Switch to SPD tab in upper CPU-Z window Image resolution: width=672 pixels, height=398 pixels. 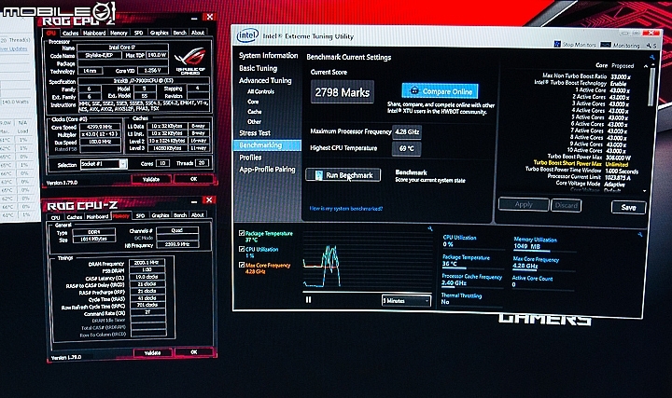coord(138,33)
